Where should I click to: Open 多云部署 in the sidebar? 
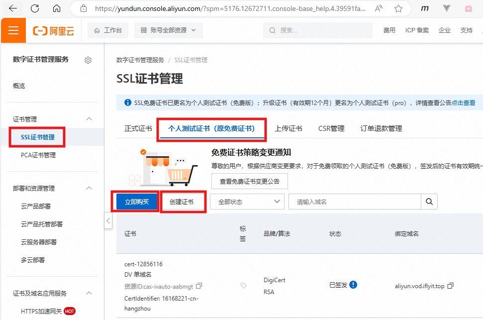tap(33, 260)
